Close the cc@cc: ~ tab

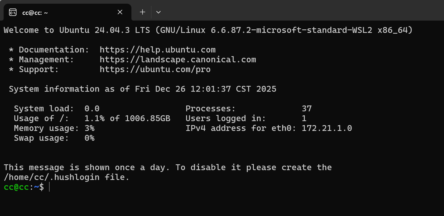[120, 12]
